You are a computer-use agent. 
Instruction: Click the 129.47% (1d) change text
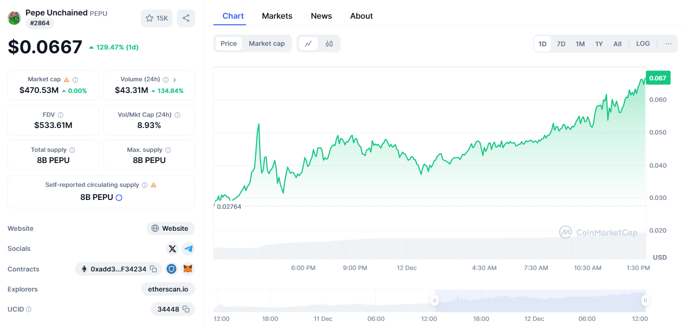(114, 47)
